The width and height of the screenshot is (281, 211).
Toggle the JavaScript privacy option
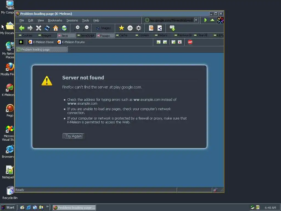86,35
